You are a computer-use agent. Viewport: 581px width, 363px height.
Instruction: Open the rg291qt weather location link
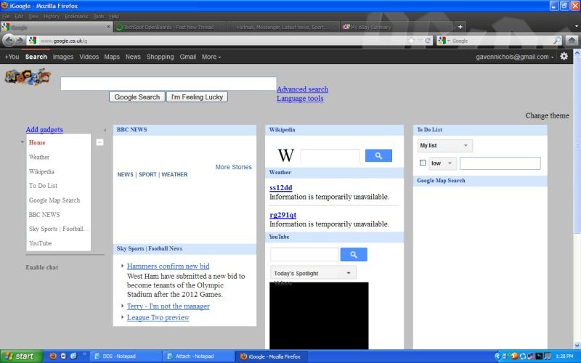(x=283, y=215)
